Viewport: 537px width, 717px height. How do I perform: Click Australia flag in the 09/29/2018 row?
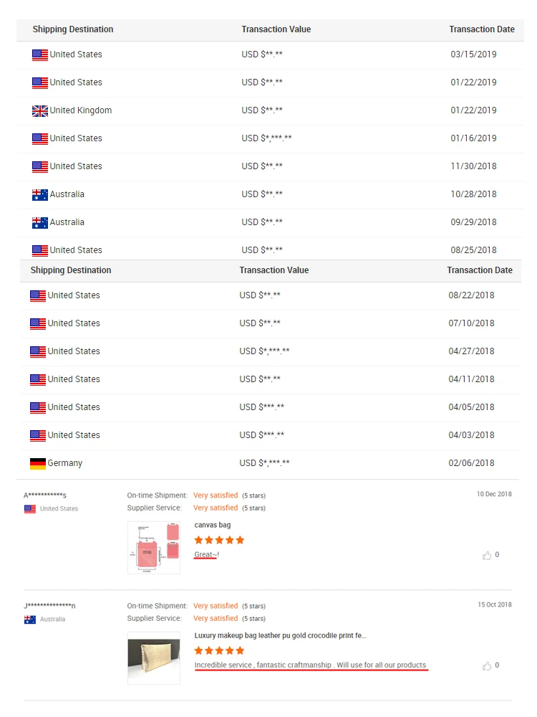point(39,223)
